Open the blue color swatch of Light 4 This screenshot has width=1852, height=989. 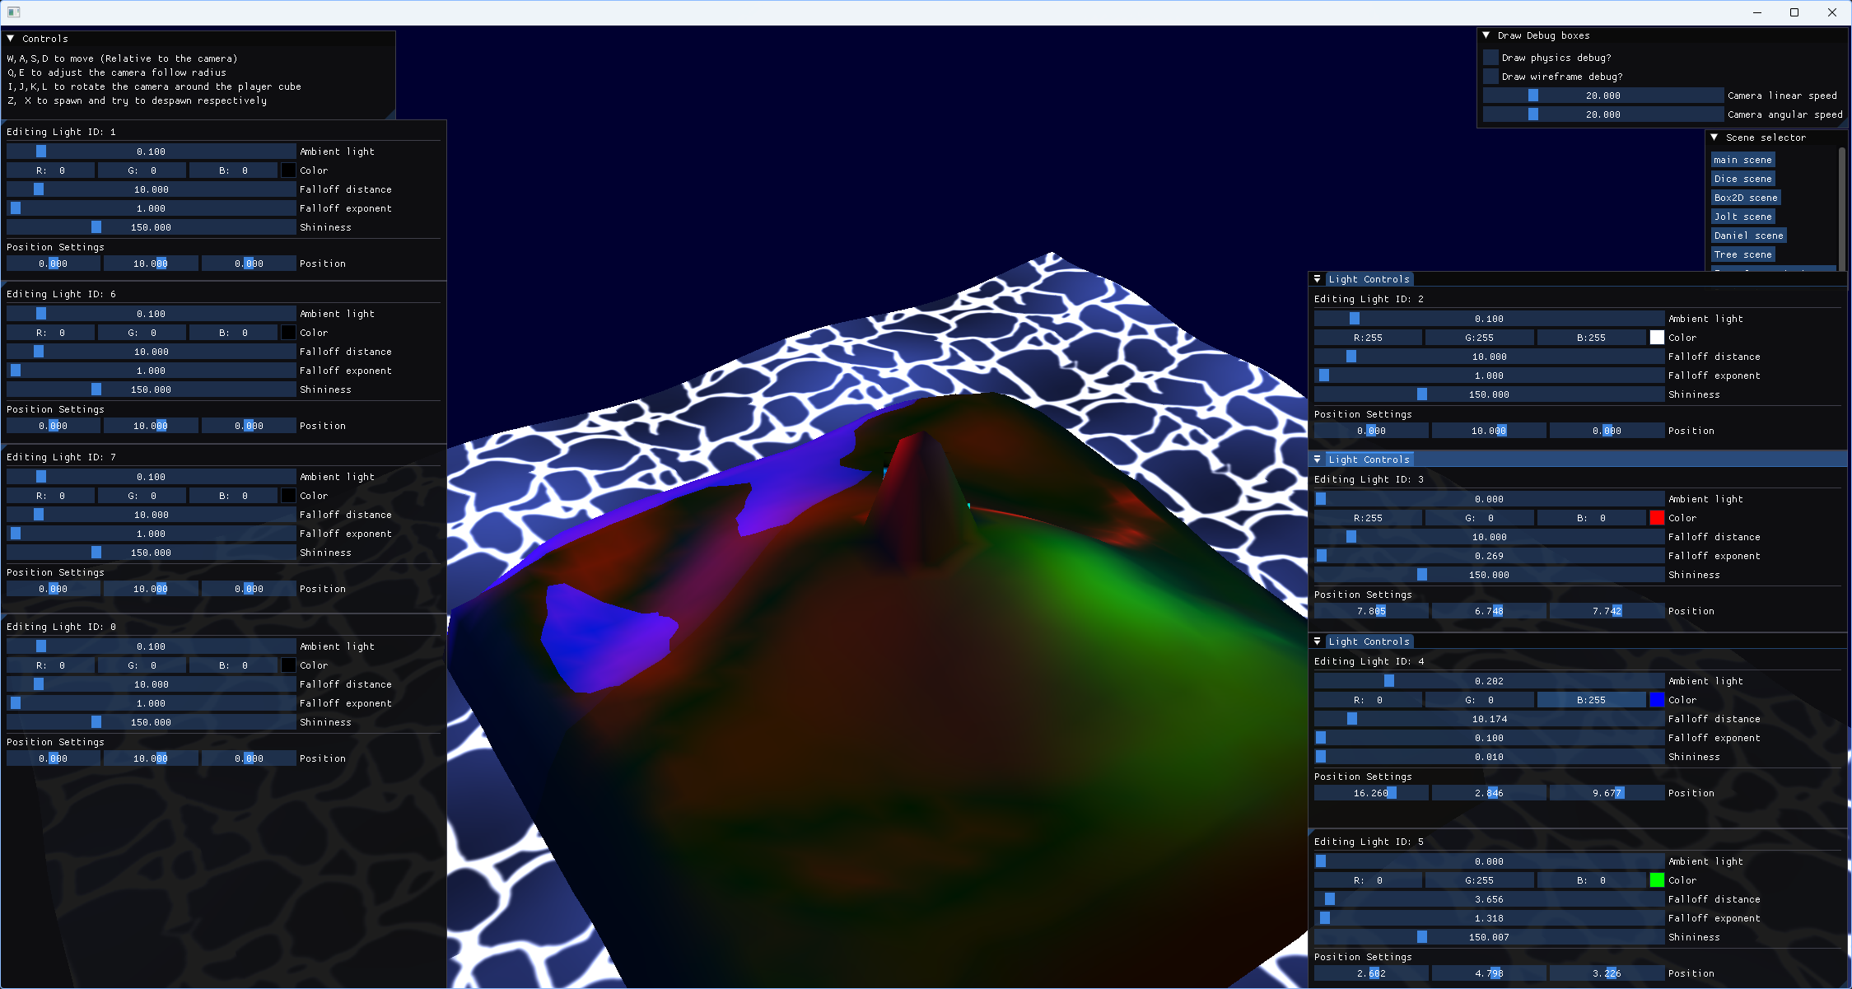(x=1657, y=700)
